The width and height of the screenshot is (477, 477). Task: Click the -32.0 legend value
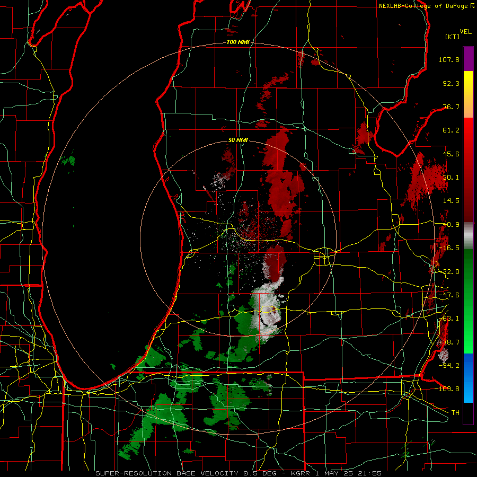pos(449,272)
